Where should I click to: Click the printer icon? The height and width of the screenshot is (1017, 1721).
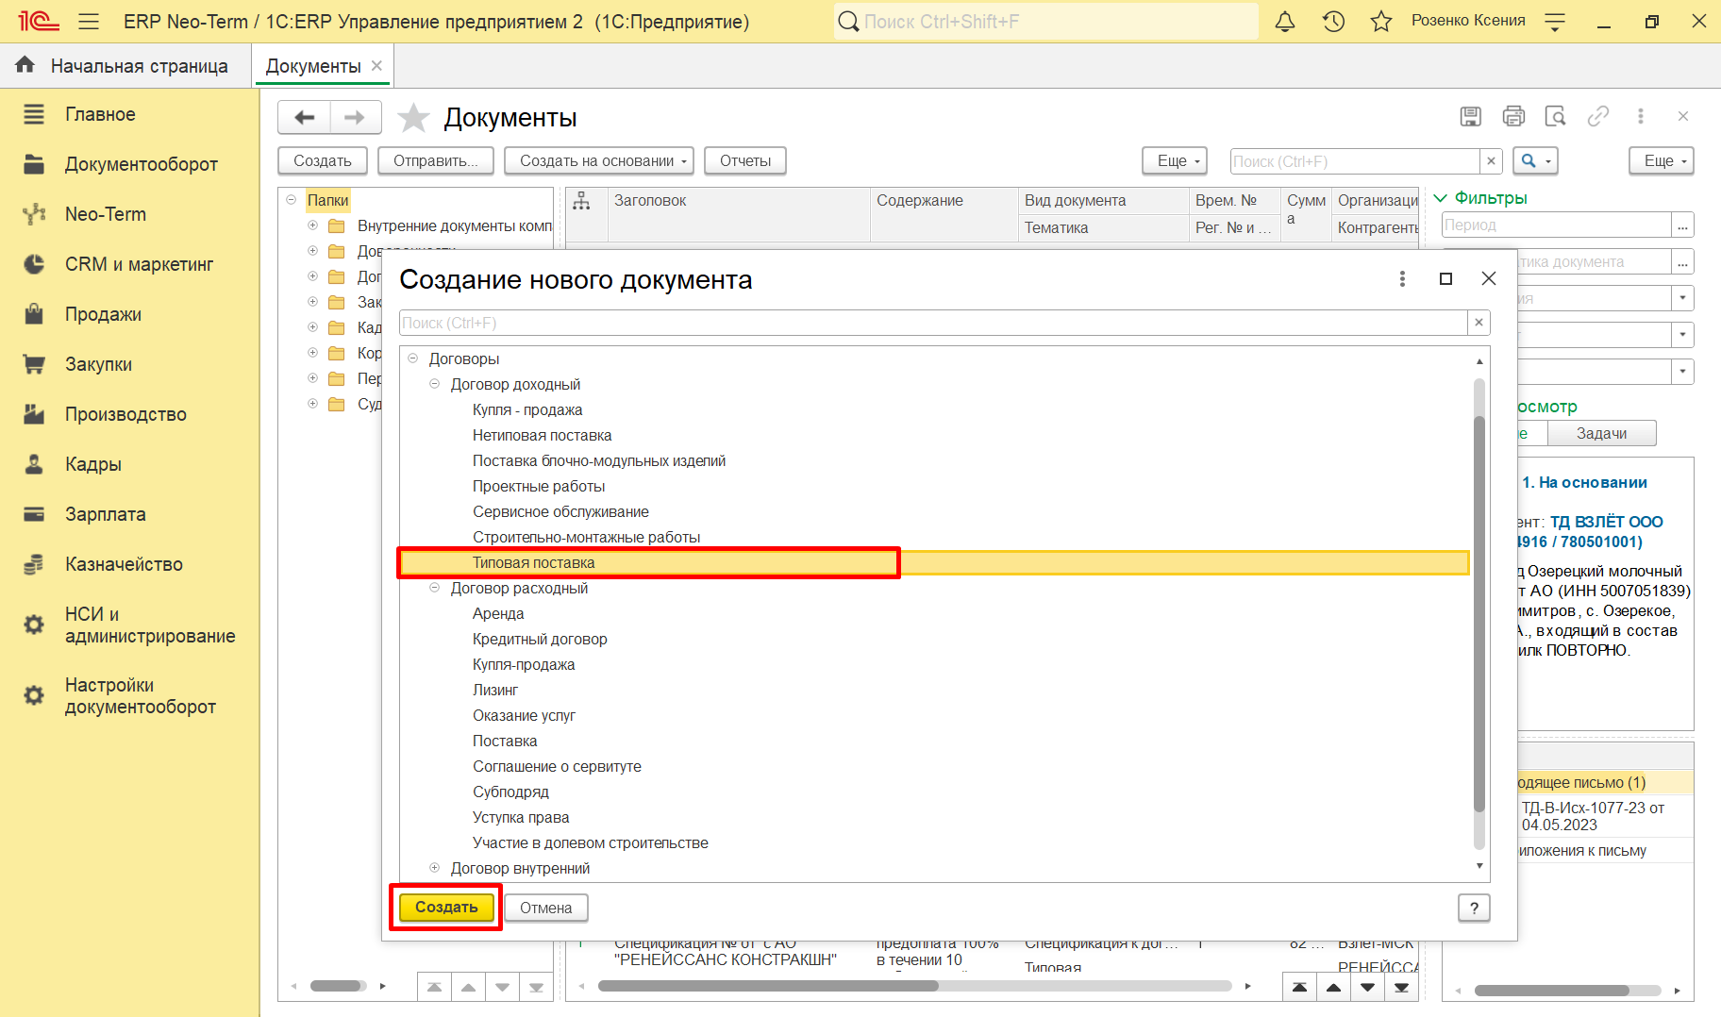pos(1513,116)
